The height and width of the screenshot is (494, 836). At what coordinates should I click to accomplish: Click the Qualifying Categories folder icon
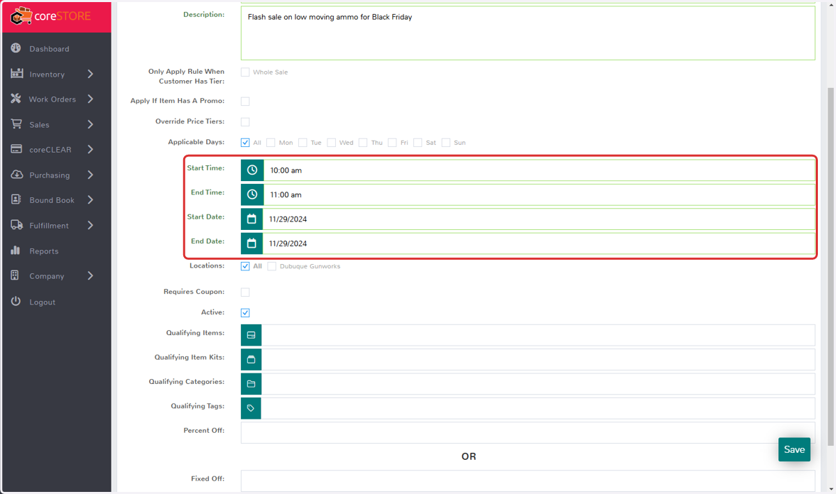point(251,384)
